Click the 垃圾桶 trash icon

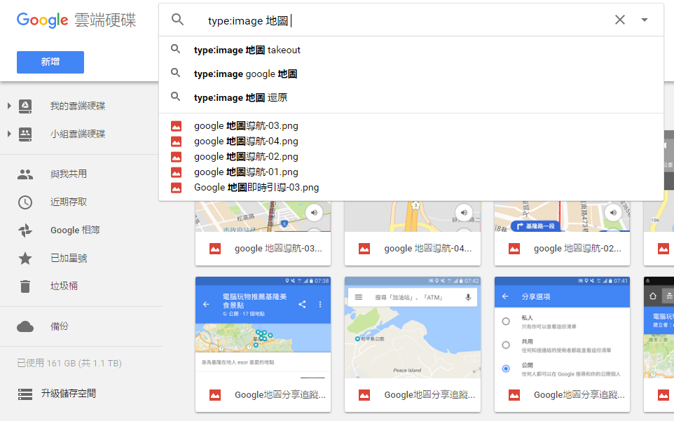click(25, 286)
